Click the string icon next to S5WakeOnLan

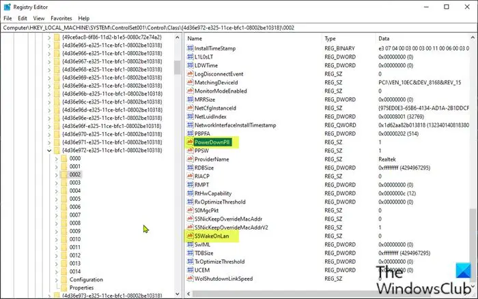point(190,236)
